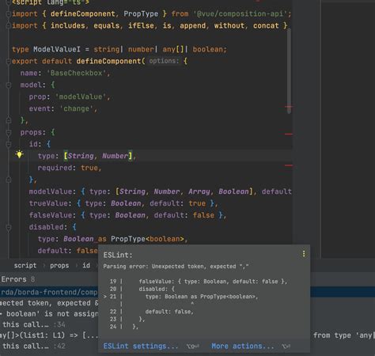Collapse the 'model: {' block
This screenshot has height=356, width=375.
[8, 85]
